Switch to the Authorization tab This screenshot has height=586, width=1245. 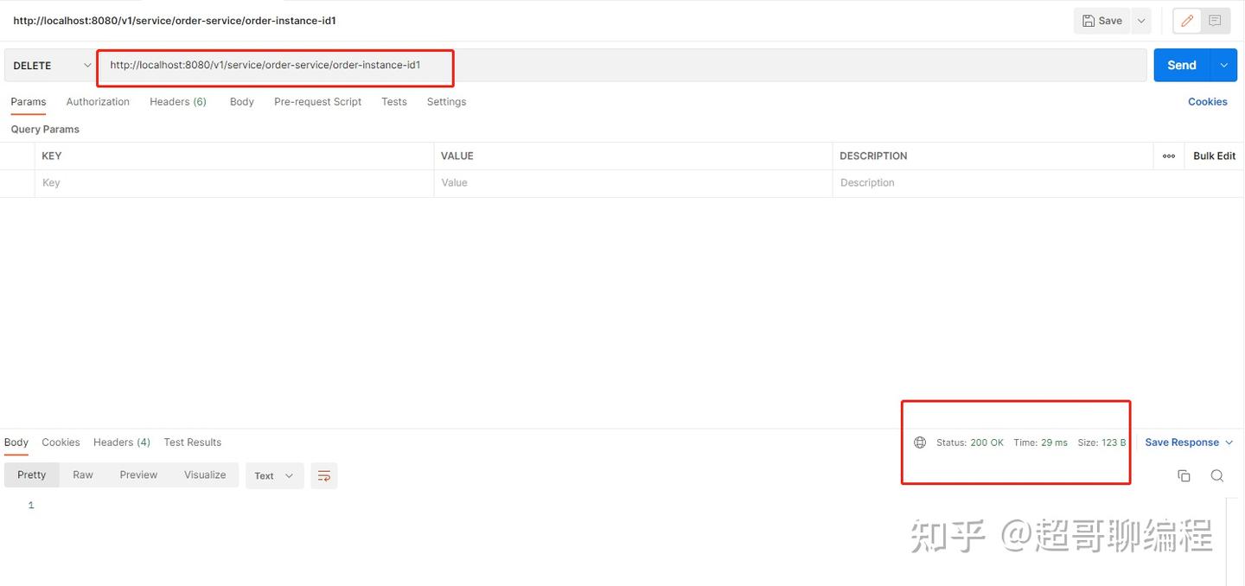98,102
